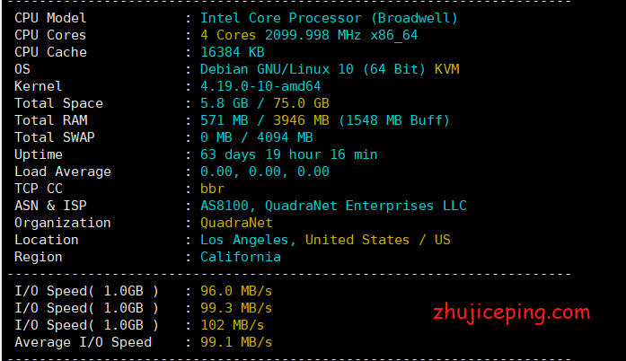Click the 102 MB/s I/O result
This screenshot has width=626, height=361.
232,325
